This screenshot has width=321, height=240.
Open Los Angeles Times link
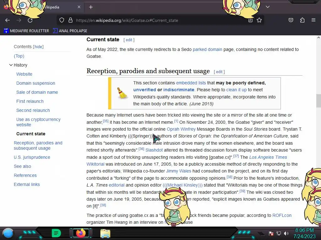click(268, 157)
